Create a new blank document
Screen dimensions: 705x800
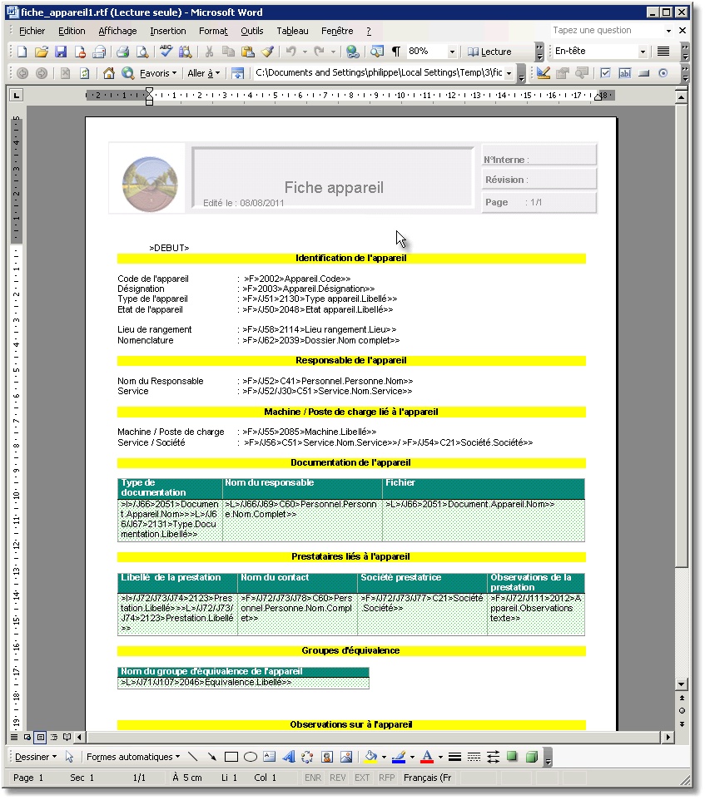(22, 52)
